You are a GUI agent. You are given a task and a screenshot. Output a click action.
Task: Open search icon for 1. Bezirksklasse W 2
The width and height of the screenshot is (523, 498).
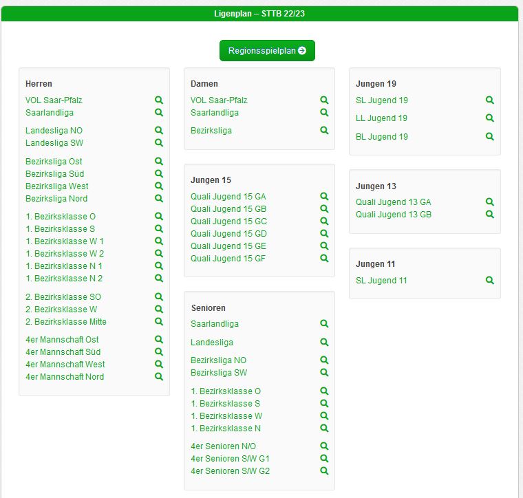pyautogui.click(x=159, y=254)
